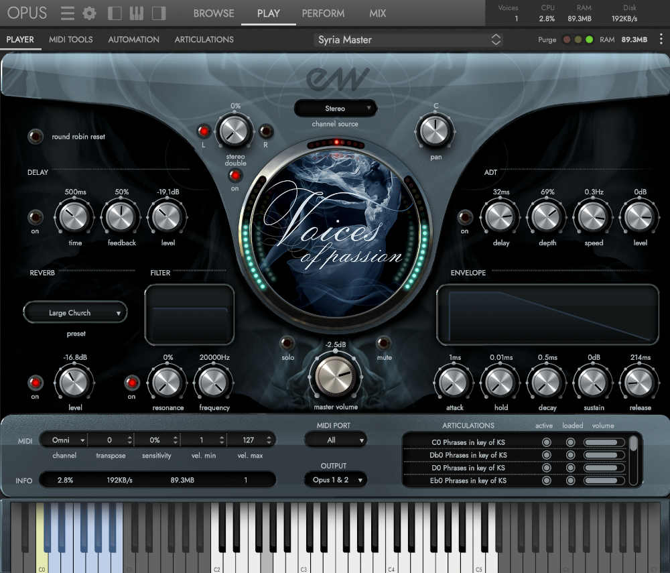Open the Stereo channel source dropdown
670x573 pixels.
point(335,108)
